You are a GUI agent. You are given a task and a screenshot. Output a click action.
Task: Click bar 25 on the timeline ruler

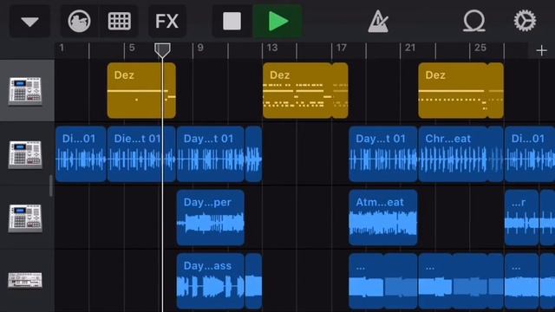pyautogui.click(x=480, y=49)
